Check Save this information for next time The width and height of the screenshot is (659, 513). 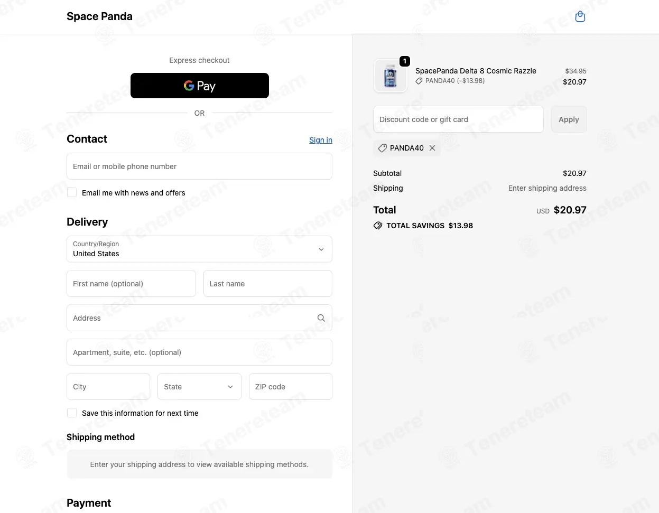[72, 413]
